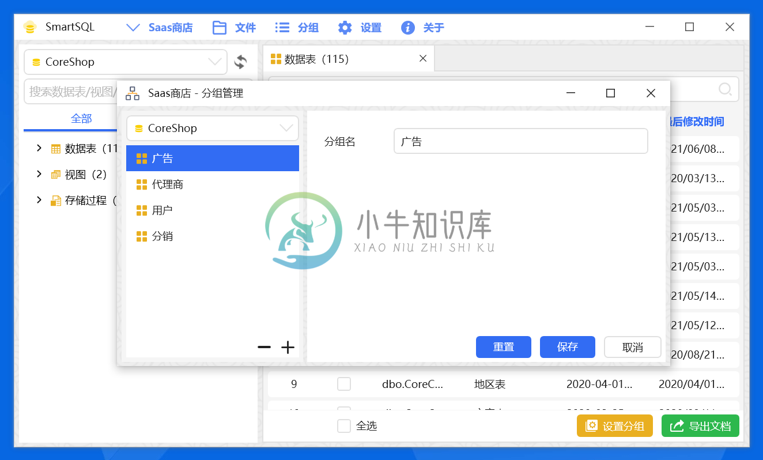Click the 地区表 cell in row 9
Screen dimensions: 763x460
click(x=490, y=384)
